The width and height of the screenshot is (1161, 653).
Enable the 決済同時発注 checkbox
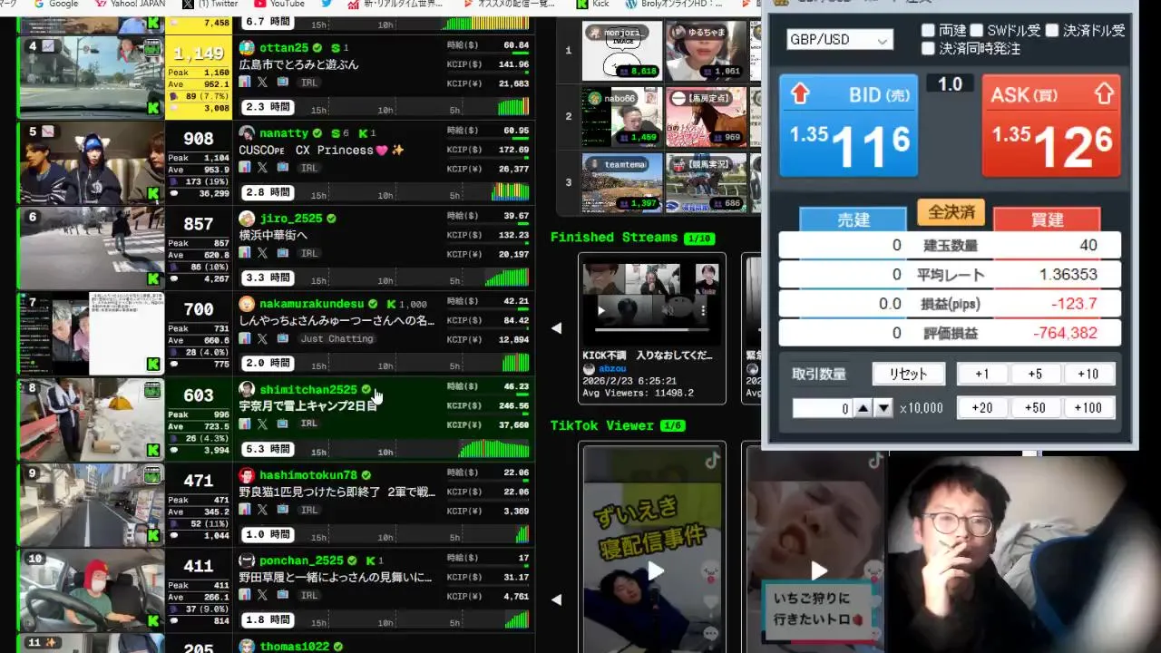tap(928, 49)
